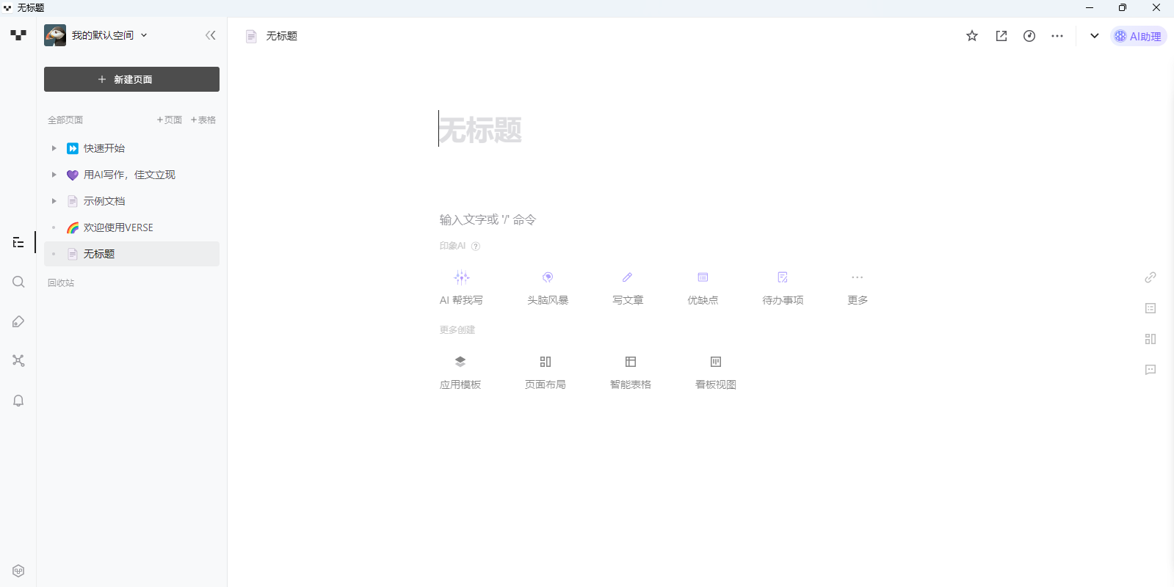This screenshot has width=1174, height=587.
Task: Click the 看板视图 kanban icon
Action: (x=716, y=362)
